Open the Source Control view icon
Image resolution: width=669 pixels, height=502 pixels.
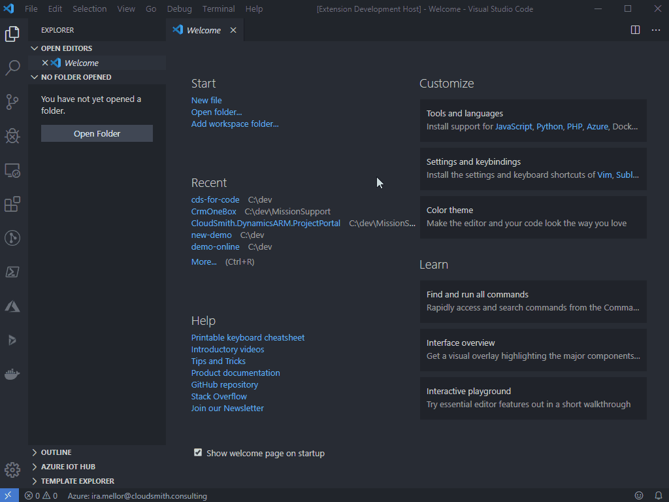point(12,102)
